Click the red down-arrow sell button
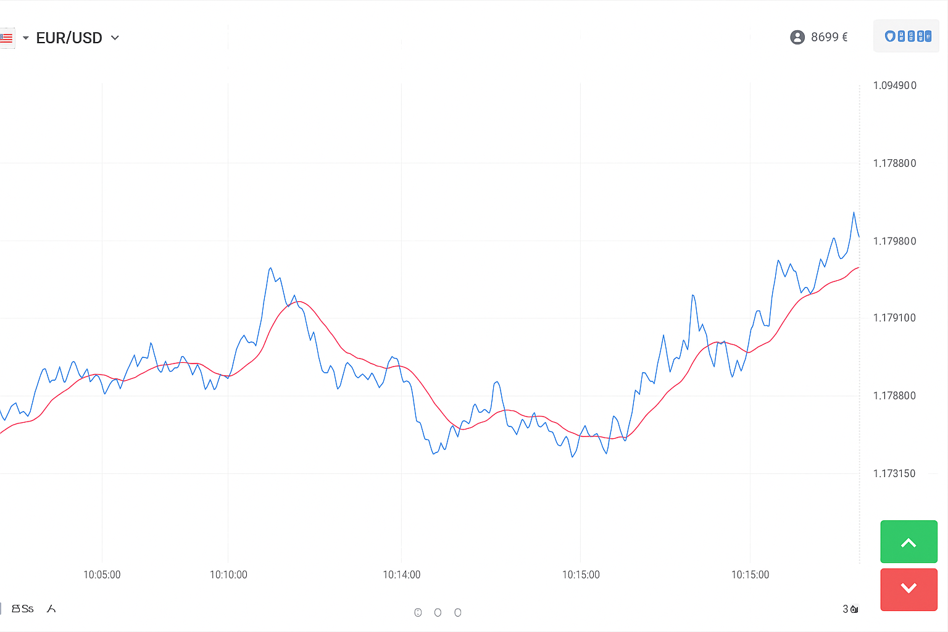The height and width of the screenshot is (632, 948). 909,589
